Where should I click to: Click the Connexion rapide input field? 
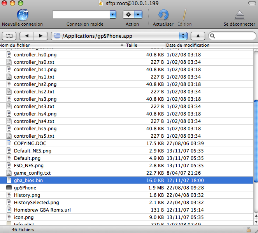[x=81, y=15]
